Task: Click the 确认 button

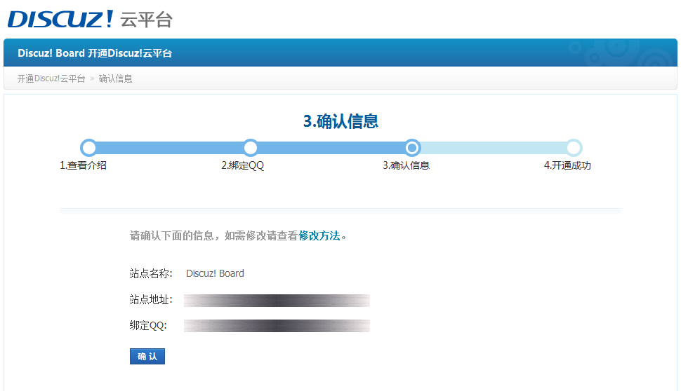Action: (147, 357)
